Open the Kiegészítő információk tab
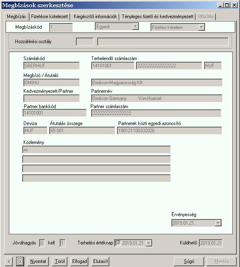This screenshot has width=240, height=267. (95, 17)
